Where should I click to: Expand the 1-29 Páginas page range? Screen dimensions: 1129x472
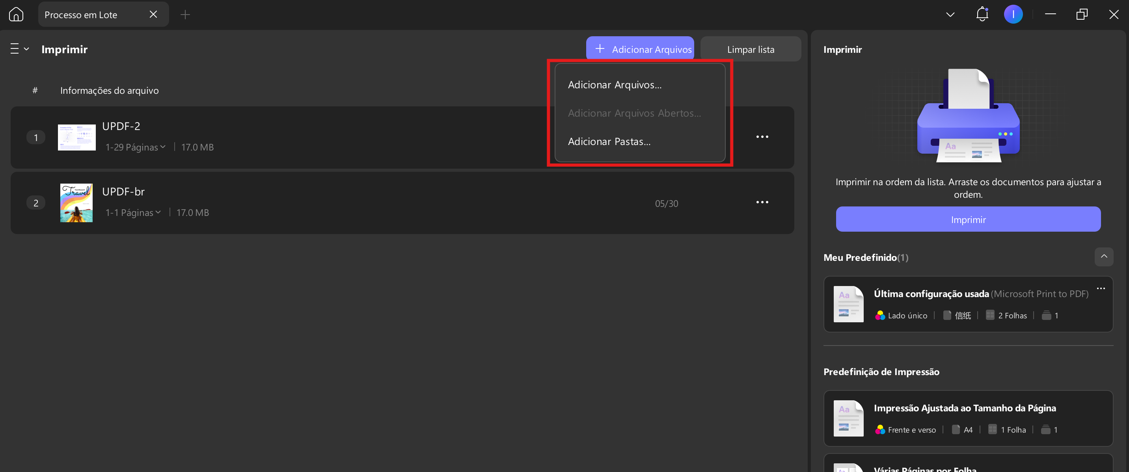pos(136,148)
